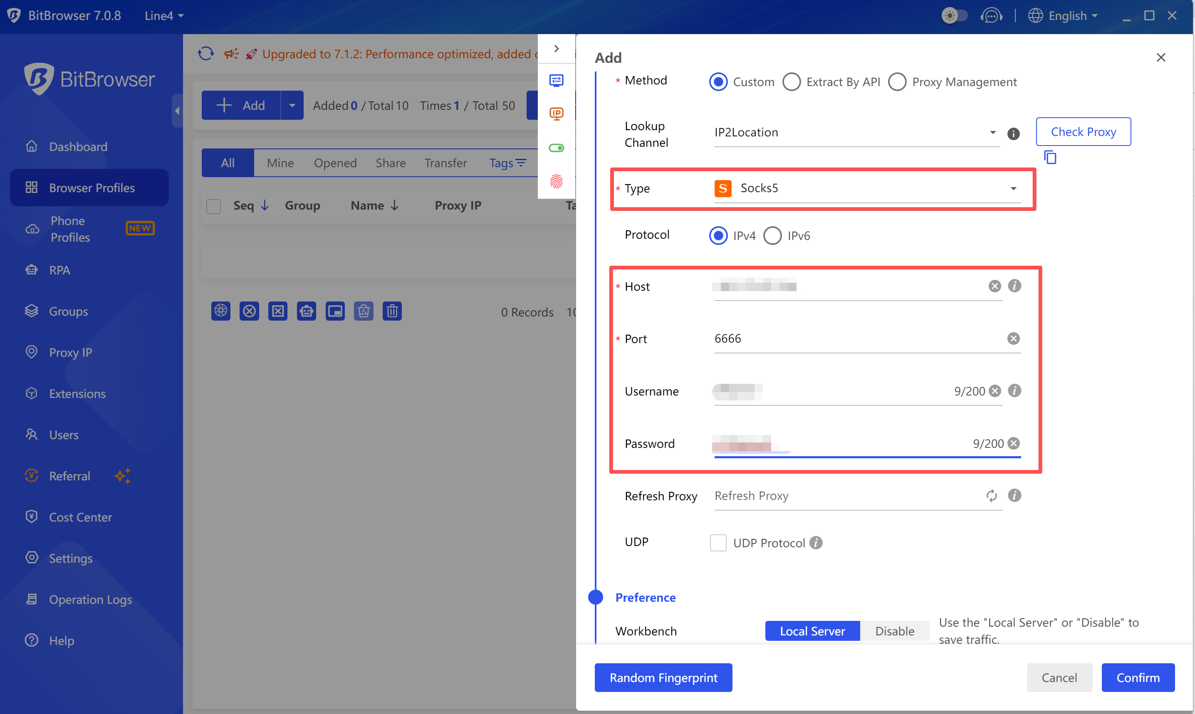The width and height of the screenshot is (1195, 714).
Task: Click the copy icon below Check Proxy
Action: 1050,157
